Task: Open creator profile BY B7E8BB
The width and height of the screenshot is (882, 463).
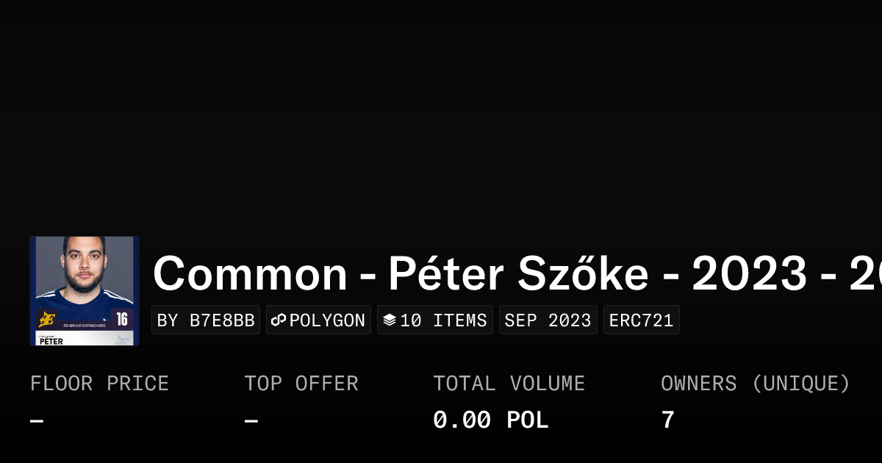Action: point(206,320)
